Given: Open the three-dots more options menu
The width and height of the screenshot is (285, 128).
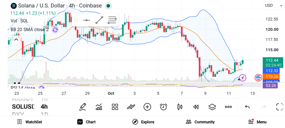Looking at the screenshot, I should (228, 107).
